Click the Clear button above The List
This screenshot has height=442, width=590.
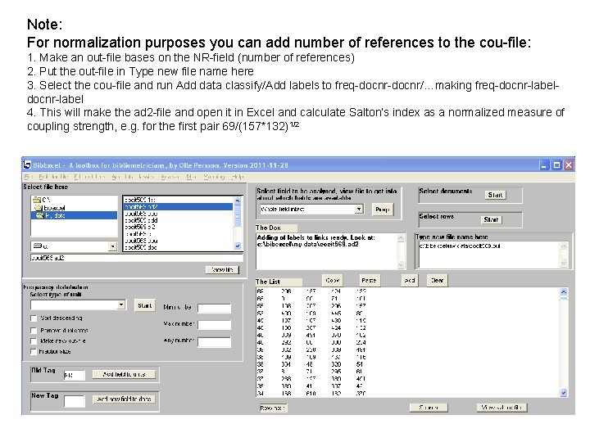[x=438, y=280]
